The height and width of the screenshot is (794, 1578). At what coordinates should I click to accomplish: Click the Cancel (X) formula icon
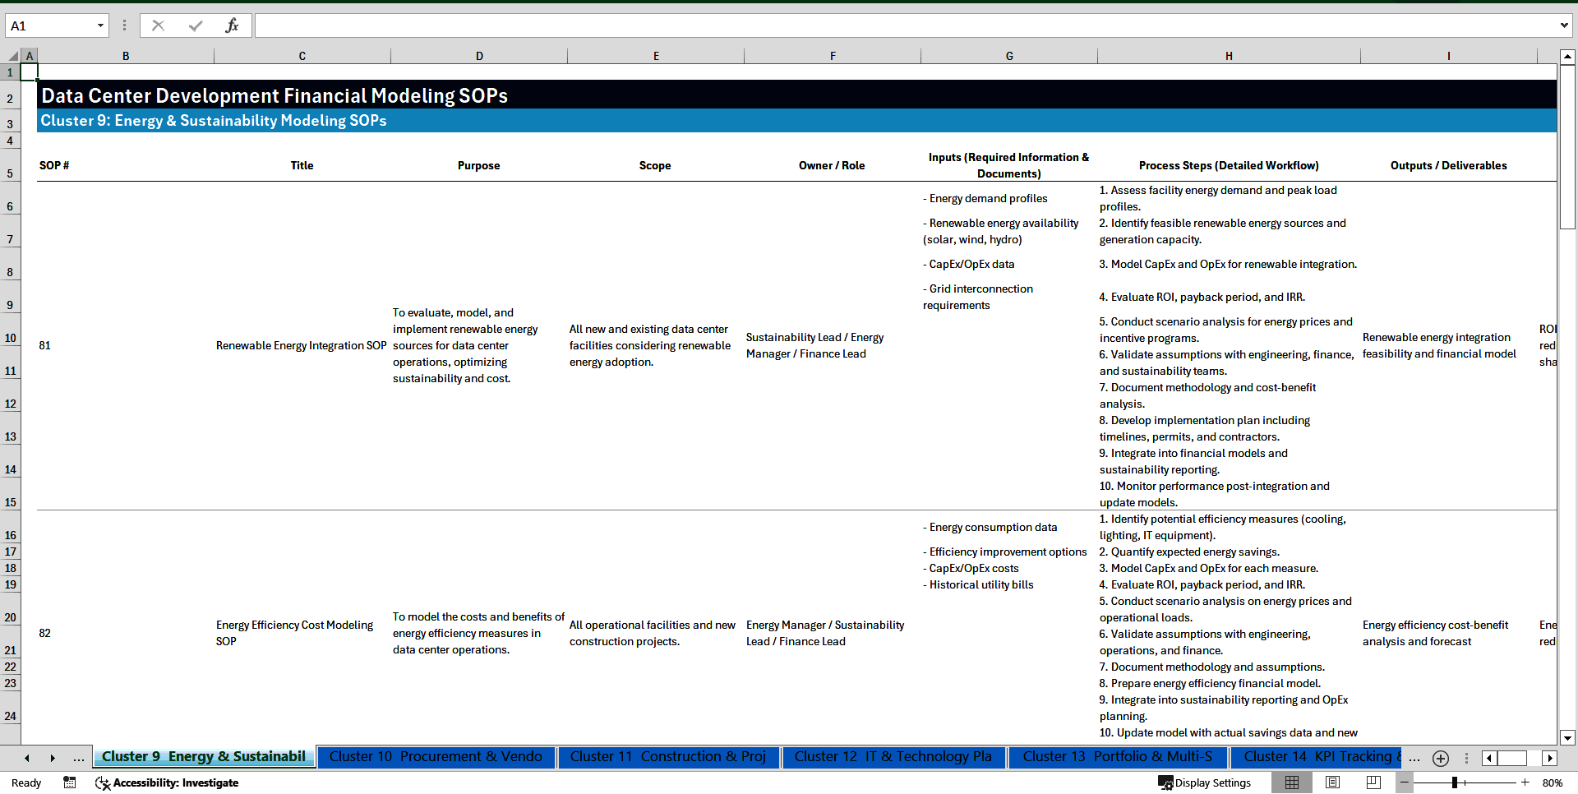[158, 25]
